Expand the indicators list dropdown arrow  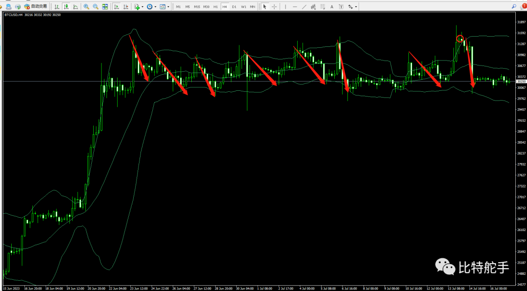pyautogui.click(x=142, y=7)
